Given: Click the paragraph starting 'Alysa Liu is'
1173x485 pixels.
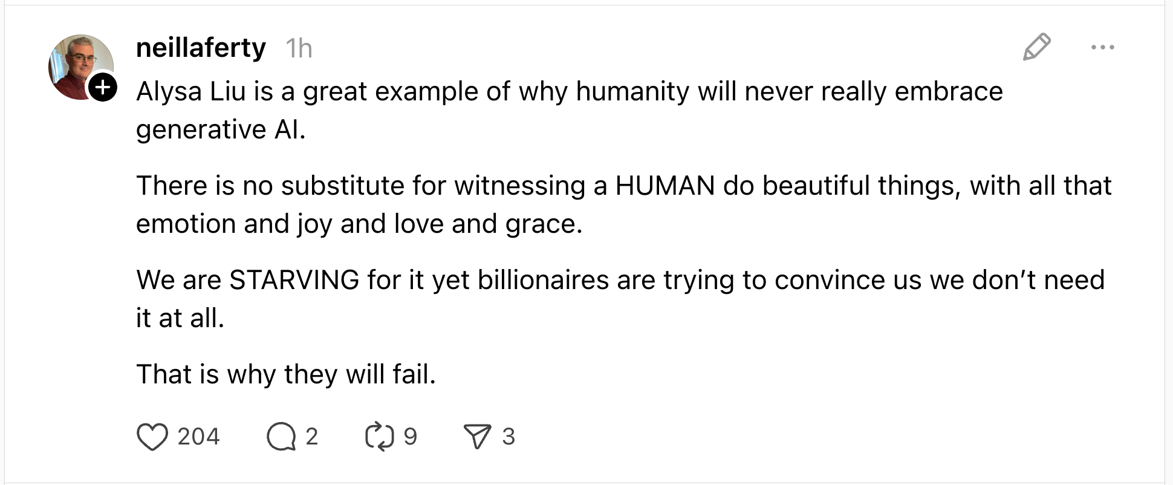Looking at the screenshot, I should pos(568,92).
